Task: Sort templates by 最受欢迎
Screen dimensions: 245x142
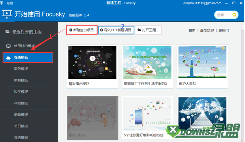Action: [x=207, y=30]
